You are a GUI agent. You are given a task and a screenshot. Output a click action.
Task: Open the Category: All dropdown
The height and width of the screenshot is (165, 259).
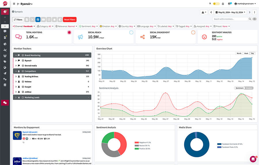pyautogui.click(x=45, y=26)
